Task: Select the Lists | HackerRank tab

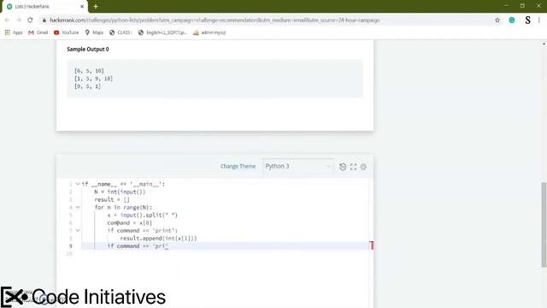Action: (x=44, y=6)
